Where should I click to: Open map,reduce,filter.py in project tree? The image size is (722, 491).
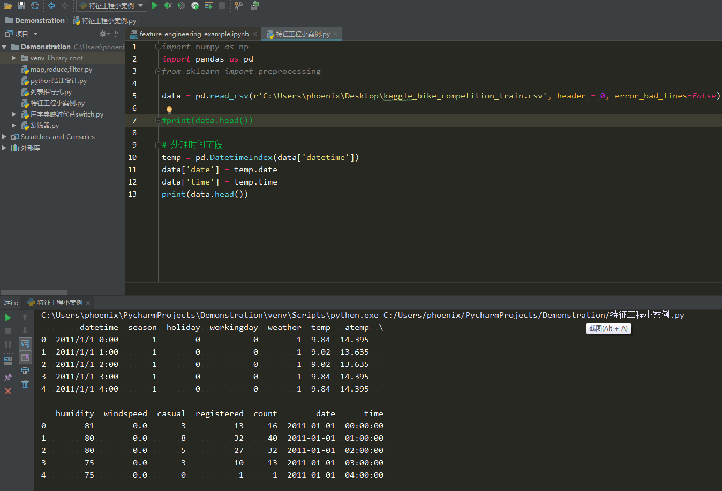(61, 70)
